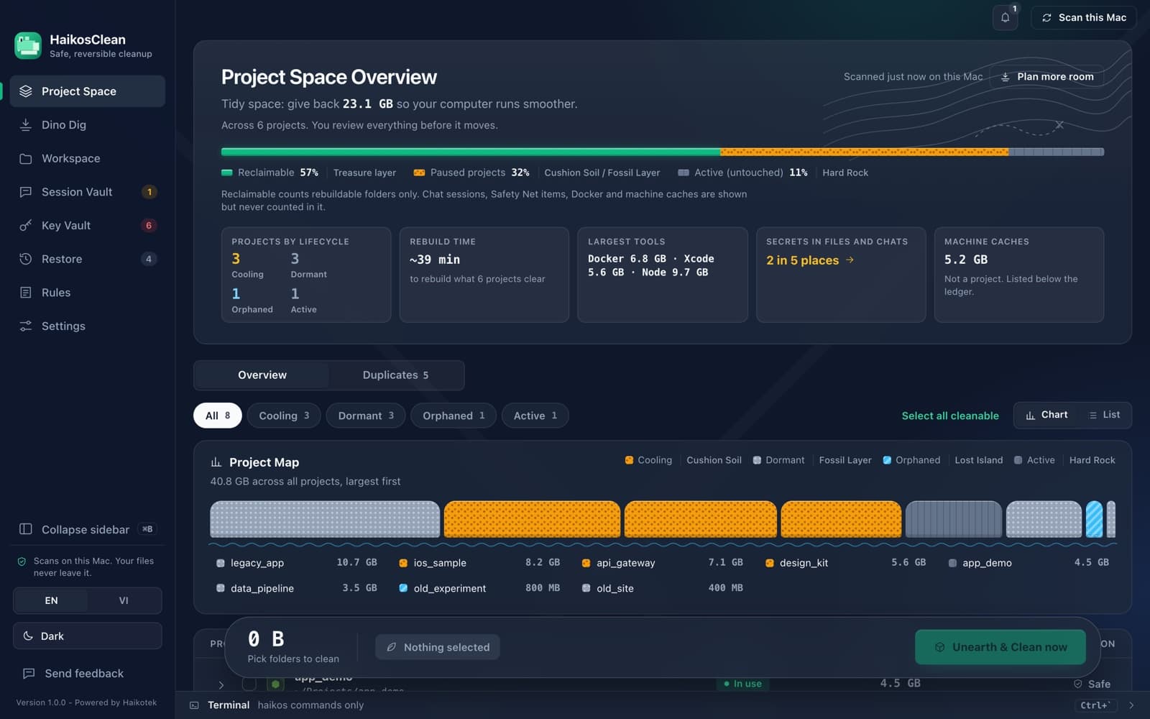Click the 'Nothing selected' pill
1150x719 pixels.
point(438,647)
